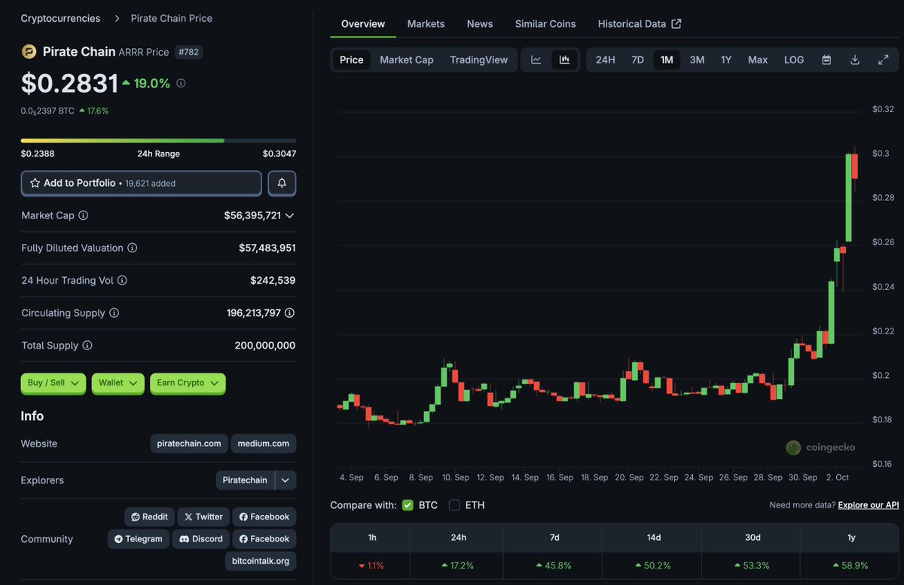Open the Piratechain explorer link
The image size is (904, 585).
(245, 480)
